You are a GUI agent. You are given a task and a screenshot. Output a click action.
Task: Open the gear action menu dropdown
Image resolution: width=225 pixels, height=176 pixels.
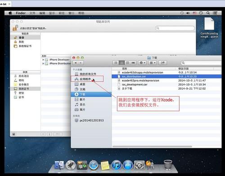click(x=142, y=63)
